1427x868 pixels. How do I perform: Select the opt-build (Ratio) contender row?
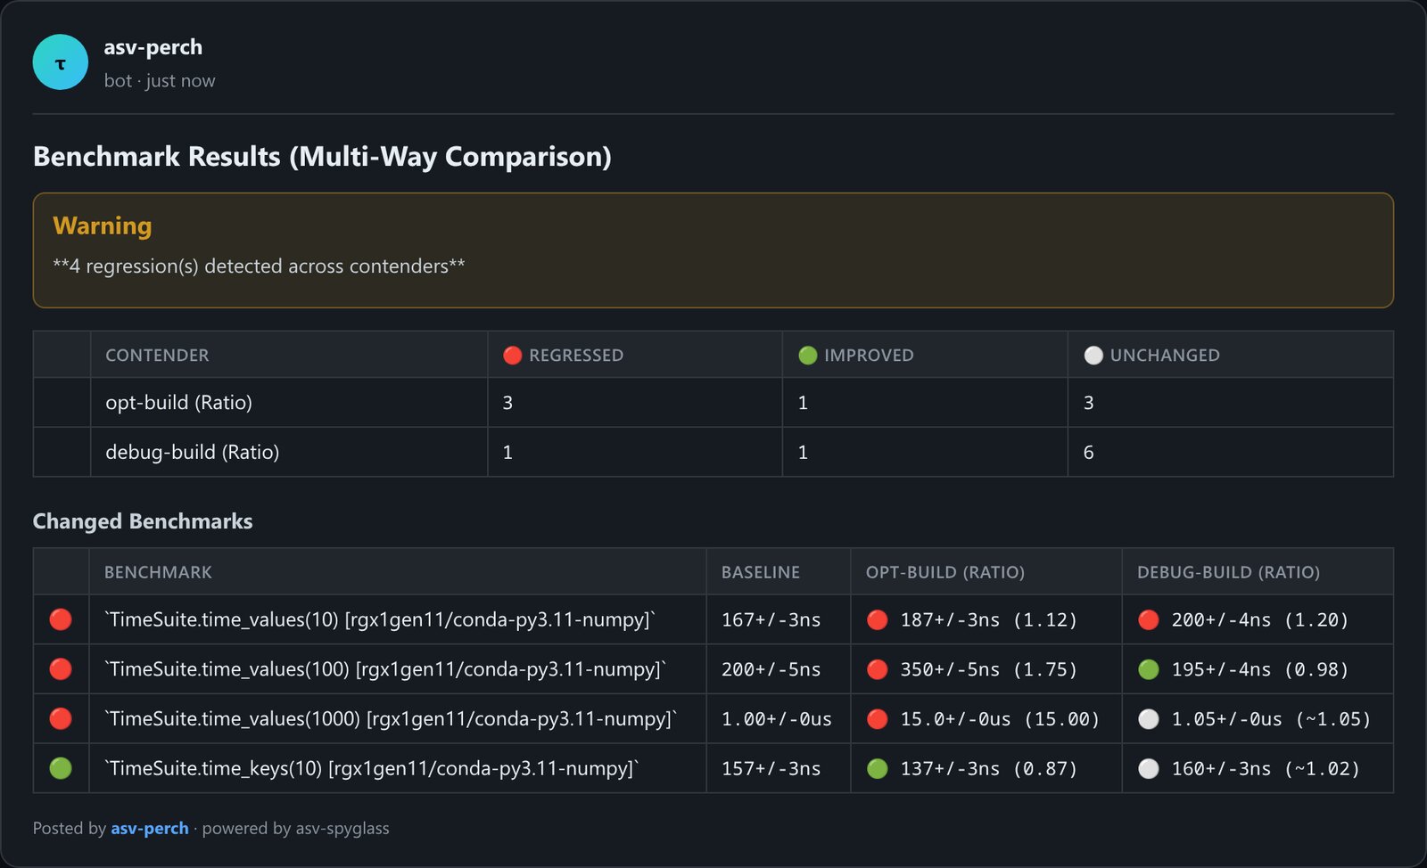[713, 402]
